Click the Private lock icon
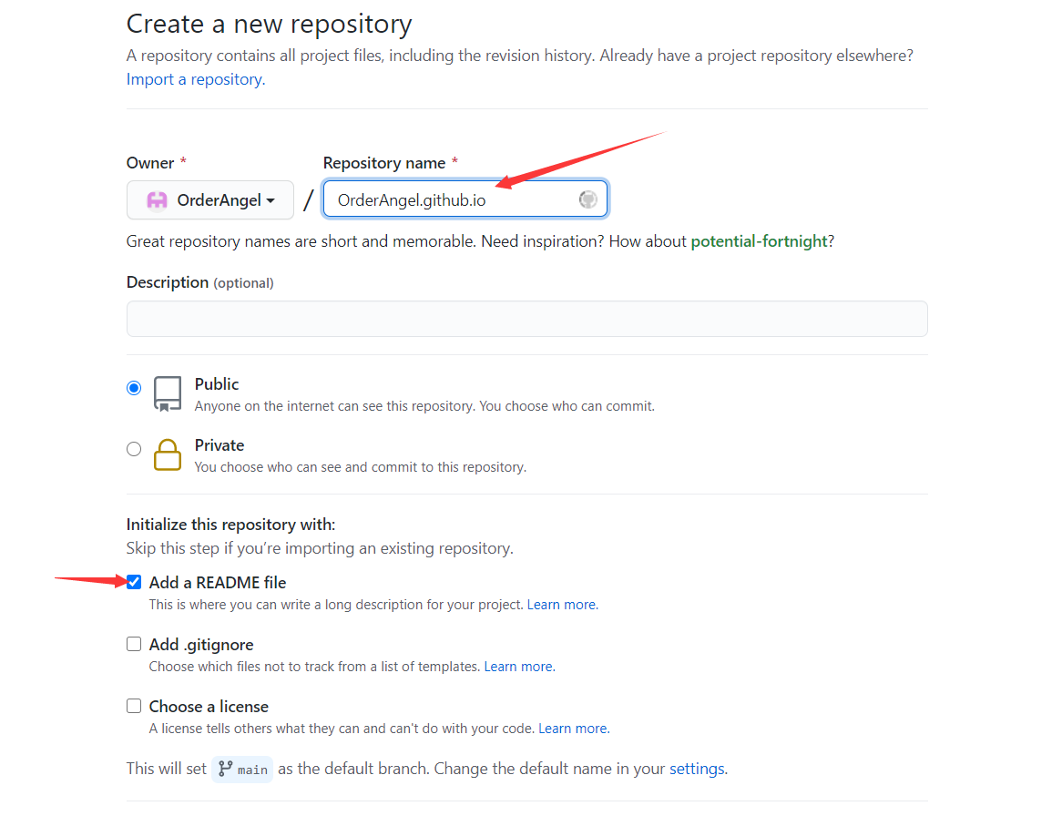 coord(168,454)
